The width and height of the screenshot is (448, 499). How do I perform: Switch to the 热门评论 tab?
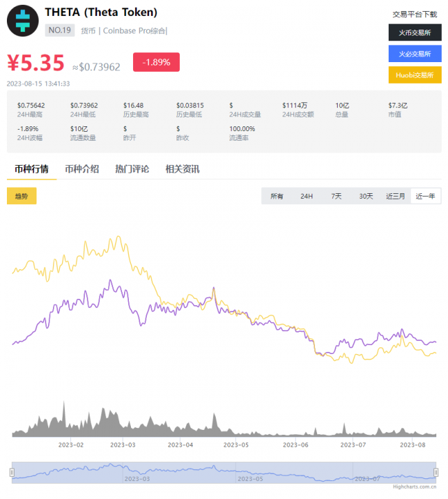click(x=132, y=169)
